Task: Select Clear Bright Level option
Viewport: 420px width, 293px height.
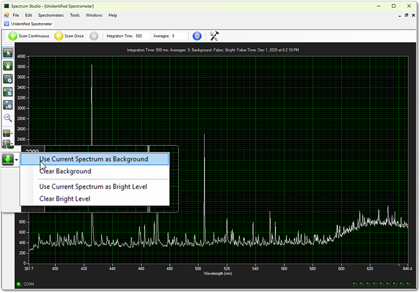Action: (65, 198)
